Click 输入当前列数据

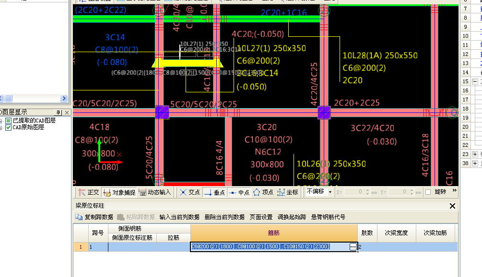179,217
